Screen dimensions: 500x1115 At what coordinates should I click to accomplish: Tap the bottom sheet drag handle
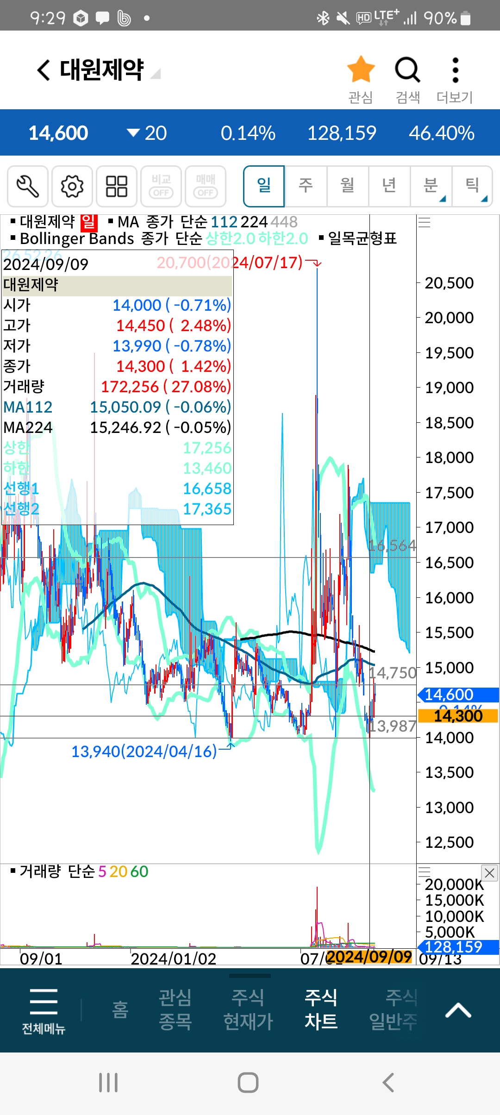pos(250,976)
